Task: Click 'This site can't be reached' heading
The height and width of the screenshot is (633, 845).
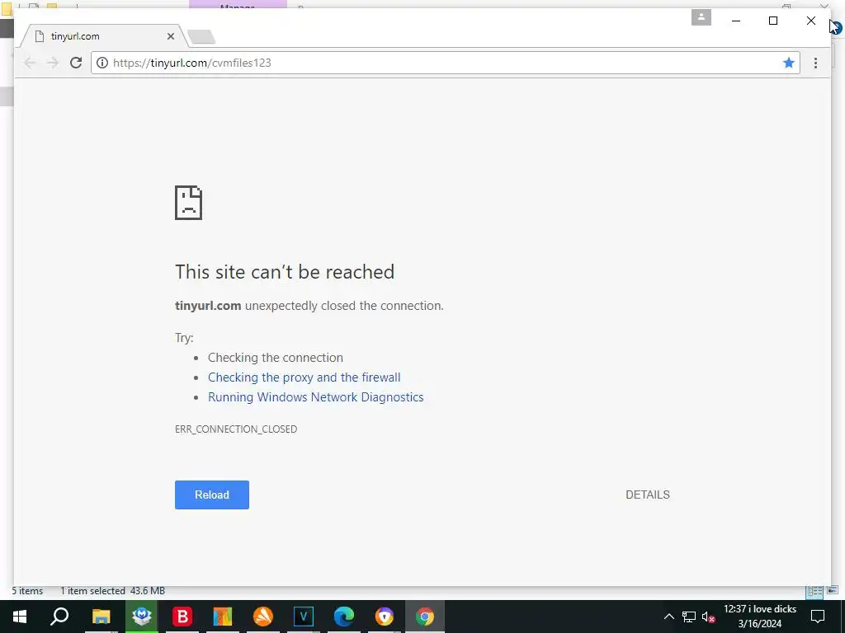Action: point(285,272)
